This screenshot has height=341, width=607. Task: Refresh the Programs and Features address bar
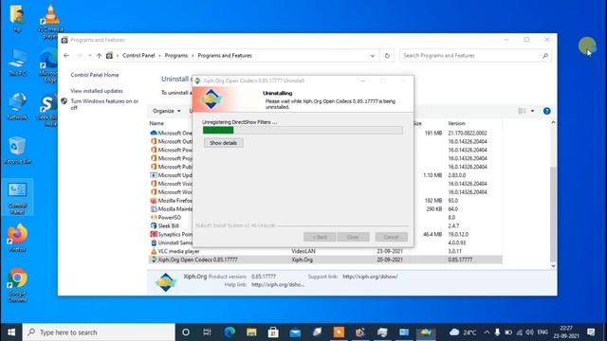click(x=387, y=56)
